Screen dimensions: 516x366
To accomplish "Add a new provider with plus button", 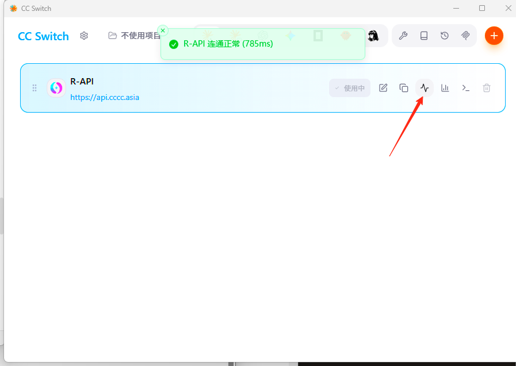I will [494, 36].
